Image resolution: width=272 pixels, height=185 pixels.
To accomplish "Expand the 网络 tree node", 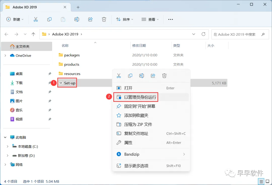I will (5, 165).
